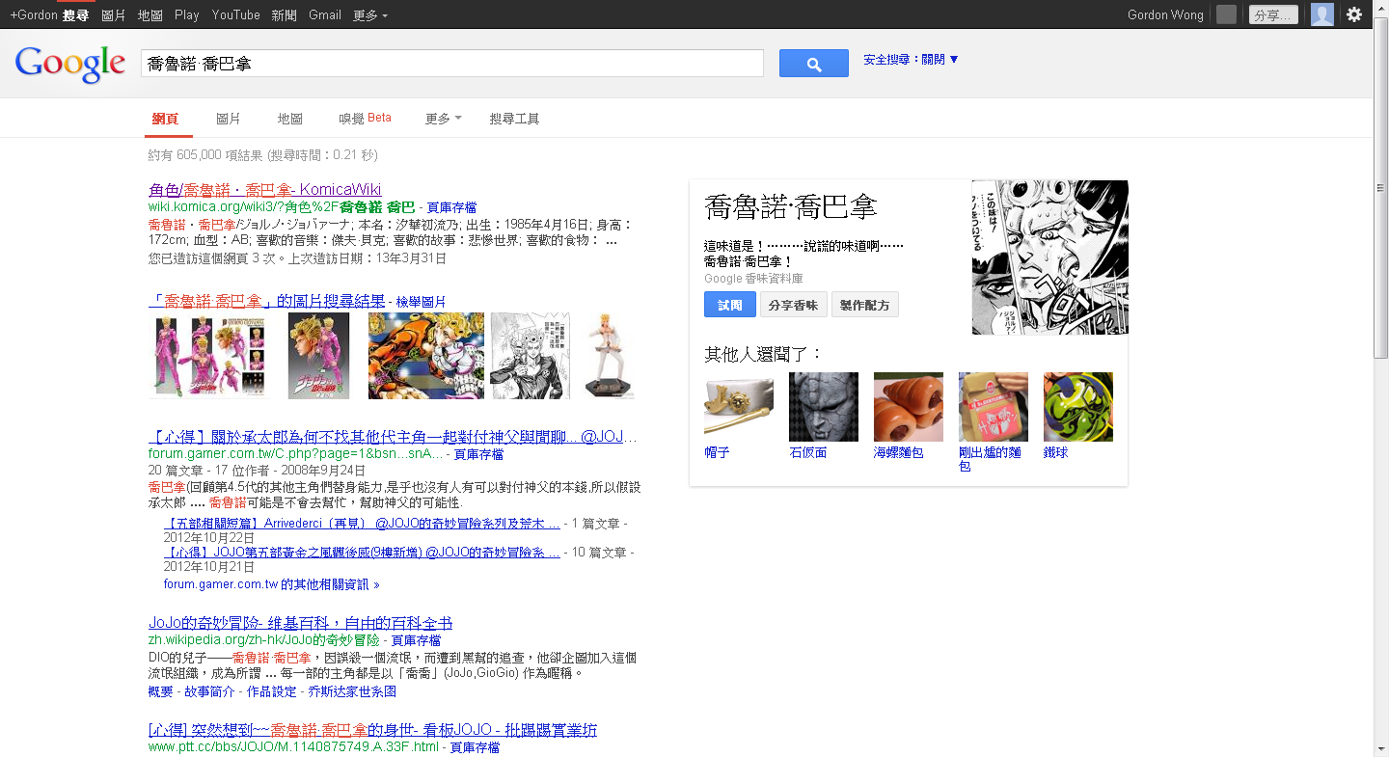Open the Arrivederci（再見）sub-result link
The height and width of the screenshot is (757, 1389).
(362, 524)
